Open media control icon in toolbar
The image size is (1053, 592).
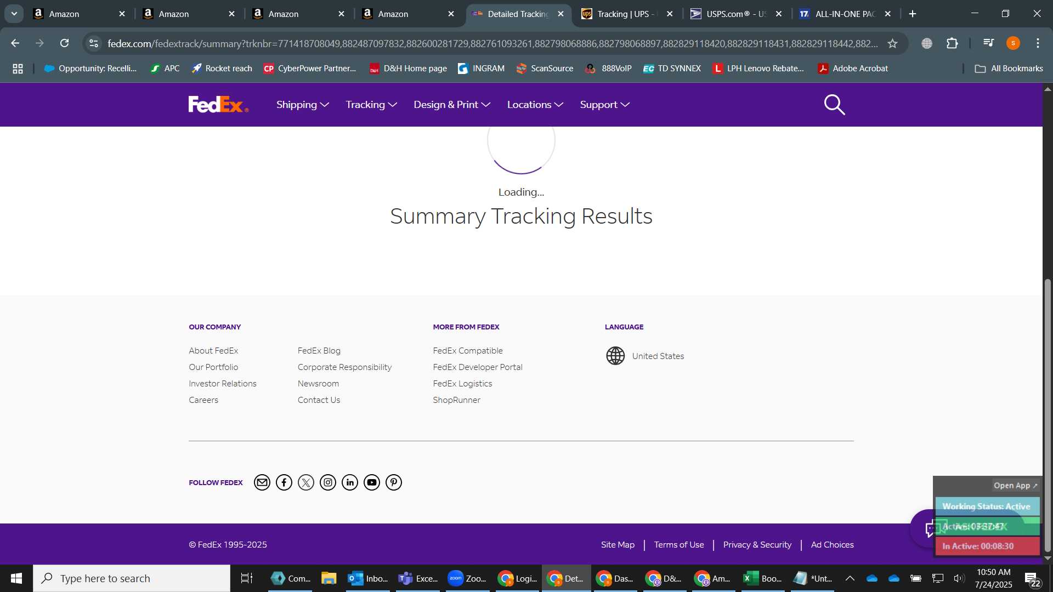coord(988,43)
